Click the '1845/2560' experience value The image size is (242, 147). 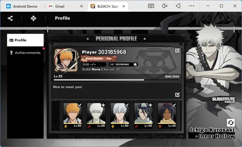pyautogui.click(x=172, y=76)
